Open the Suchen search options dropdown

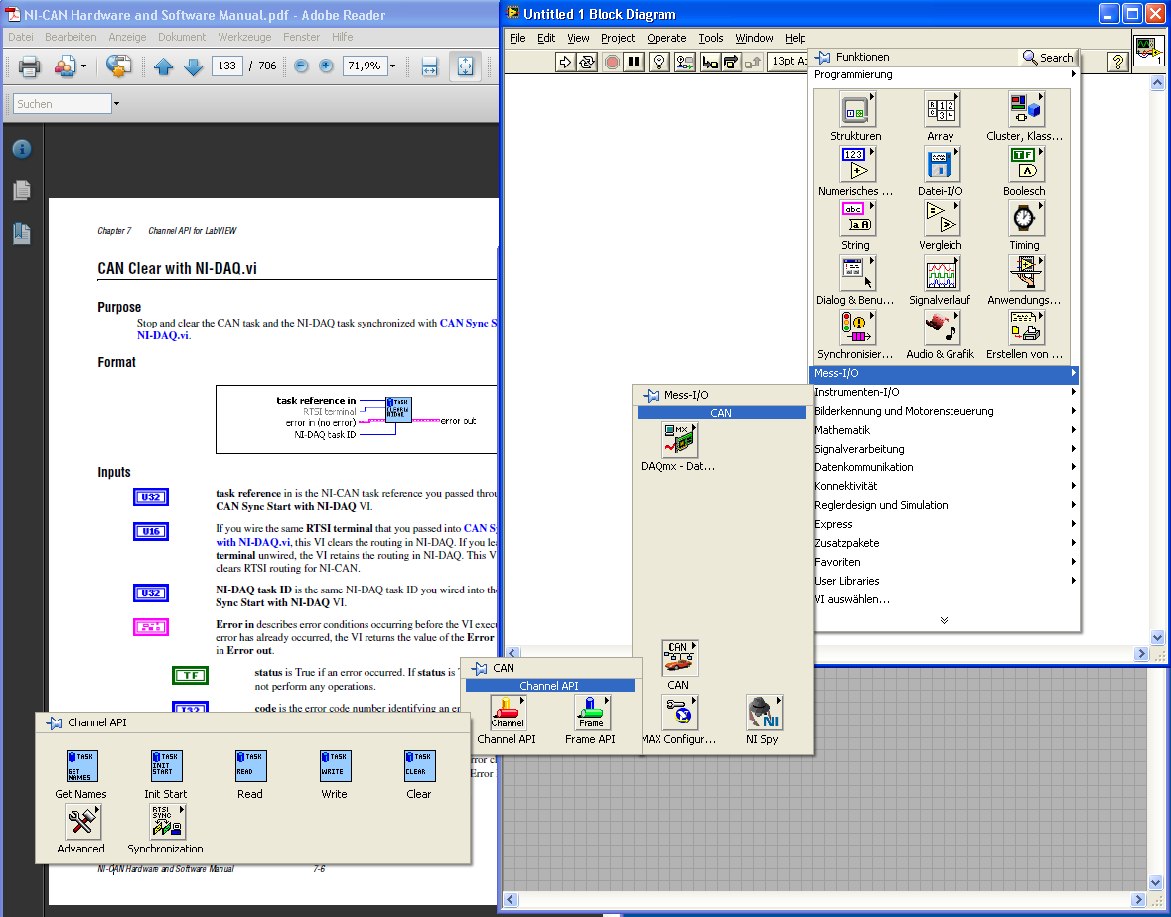[x=116, y=104]
